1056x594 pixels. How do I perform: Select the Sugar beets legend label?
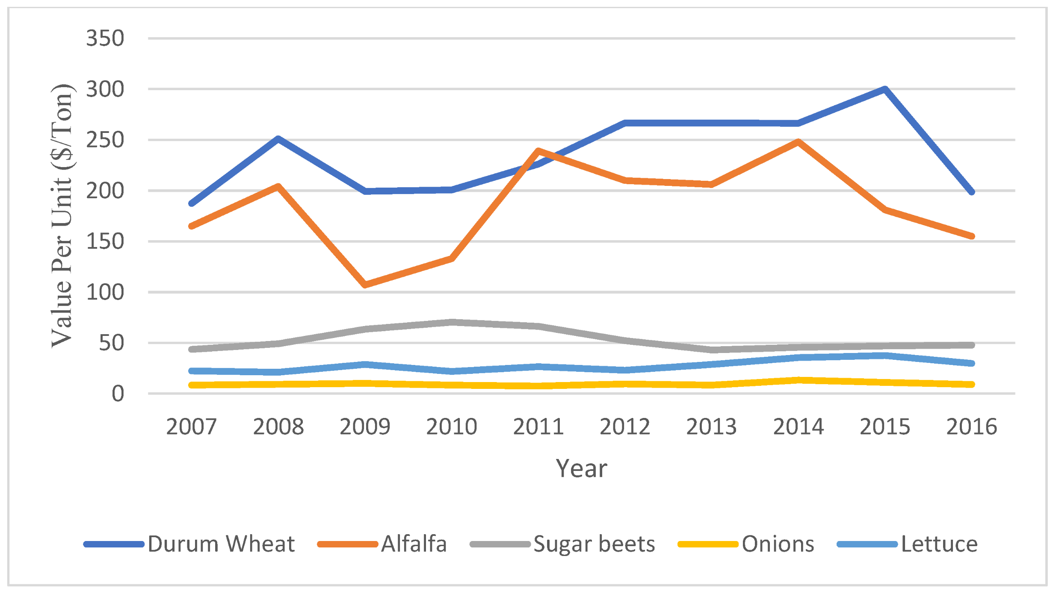[594, 544]
